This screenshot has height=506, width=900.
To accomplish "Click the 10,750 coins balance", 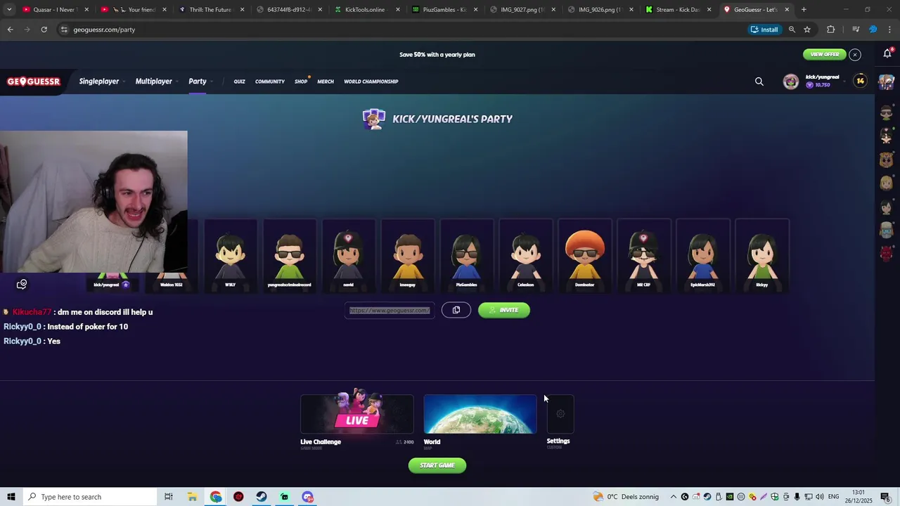I will (x=818, y=85).
